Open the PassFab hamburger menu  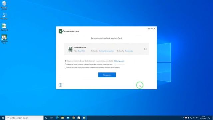pyautogui.click(x=149, y=29)
